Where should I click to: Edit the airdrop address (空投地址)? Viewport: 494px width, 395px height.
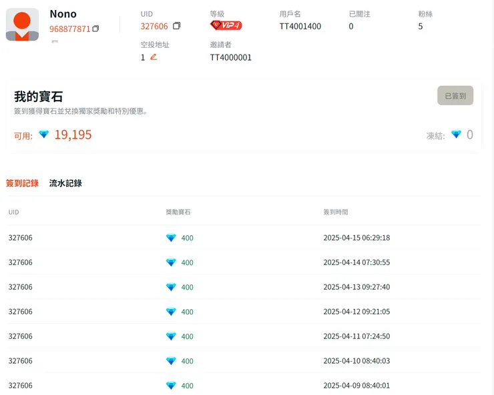[154, 57]
